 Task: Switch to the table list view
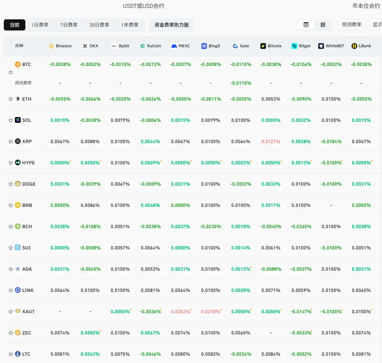click(306, 25)
